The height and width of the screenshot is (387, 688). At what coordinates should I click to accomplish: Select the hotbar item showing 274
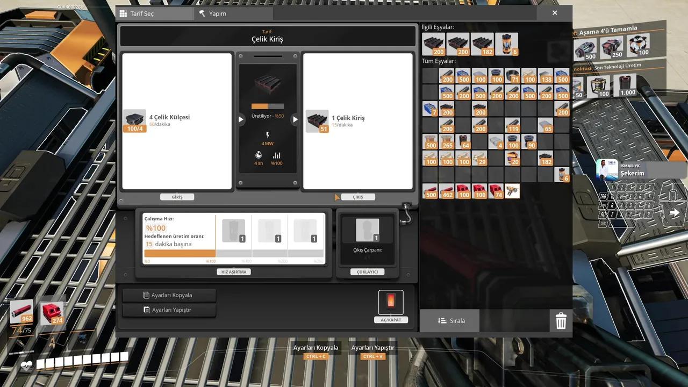pyautogui.click(x=52, y=313)
